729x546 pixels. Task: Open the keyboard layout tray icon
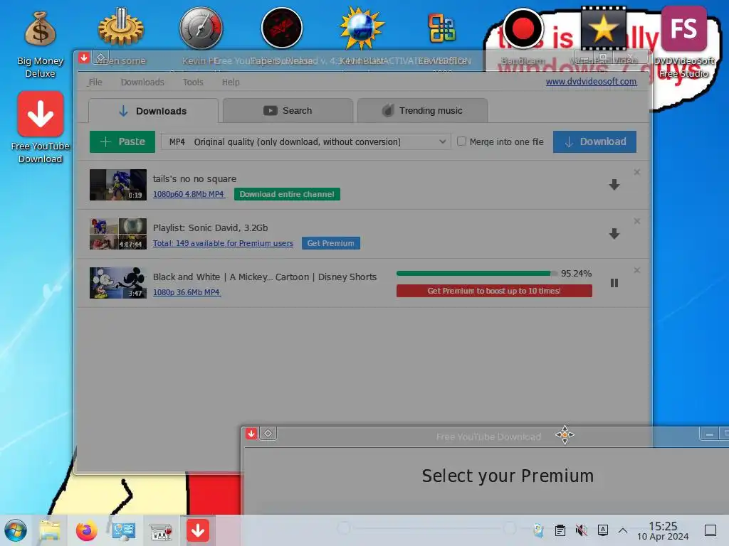tap(602, 530)
